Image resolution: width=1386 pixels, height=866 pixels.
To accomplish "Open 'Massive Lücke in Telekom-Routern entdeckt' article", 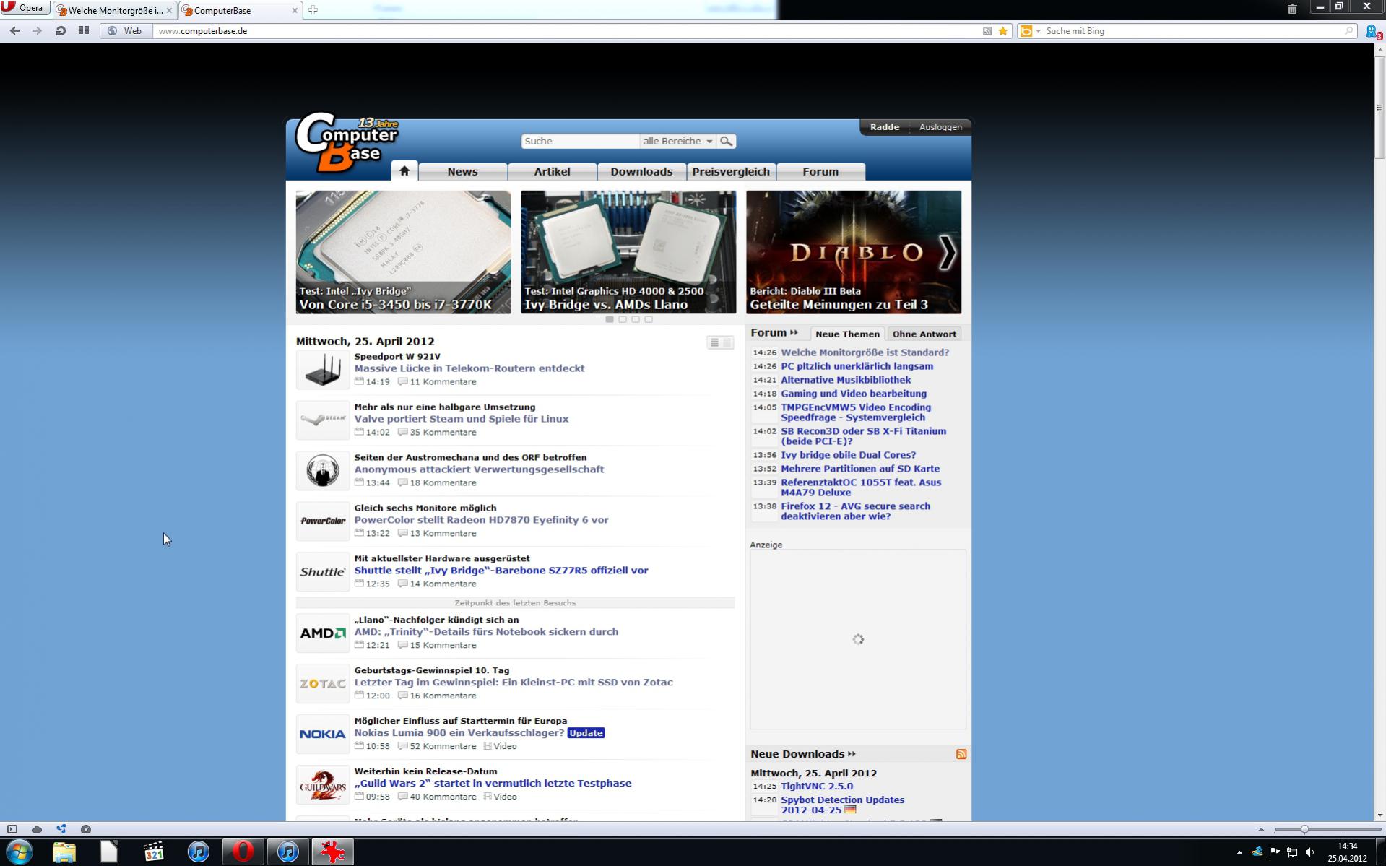I will tap(469, 368).
